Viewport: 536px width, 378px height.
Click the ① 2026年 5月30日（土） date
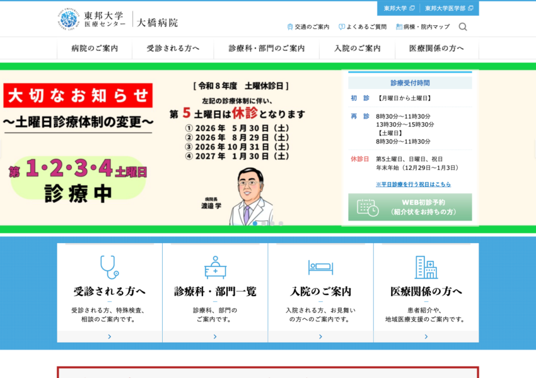(237, 128)
